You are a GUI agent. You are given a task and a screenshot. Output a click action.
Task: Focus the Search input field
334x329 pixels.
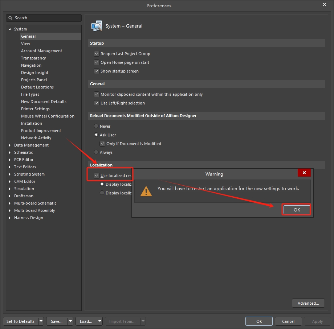(44, 18)
